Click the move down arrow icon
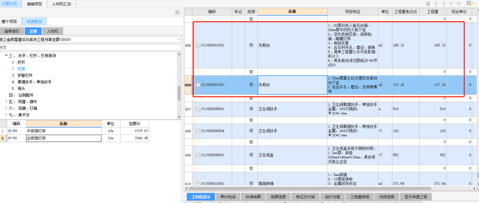This screenshot has width=479, height=203. (443, 4)
